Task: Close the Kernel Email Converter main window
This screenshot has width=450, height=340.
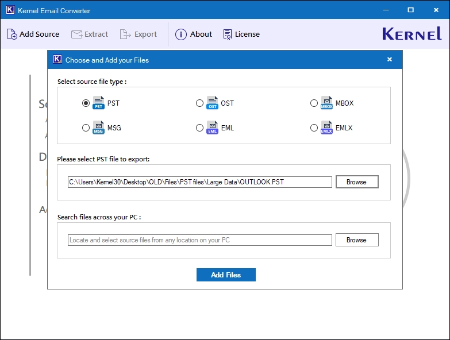Action: click(436, 10)
